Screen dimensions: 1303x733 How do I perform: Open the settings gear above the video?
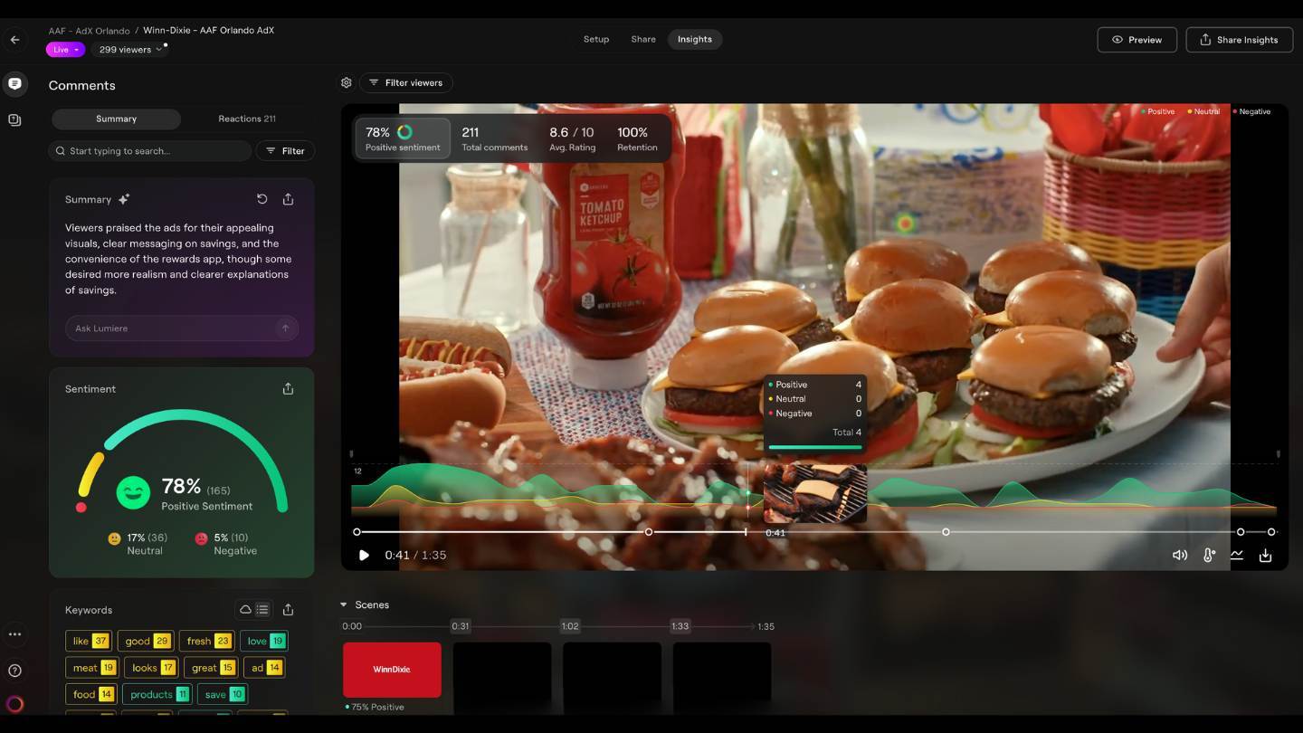click(x=346, y=82)
